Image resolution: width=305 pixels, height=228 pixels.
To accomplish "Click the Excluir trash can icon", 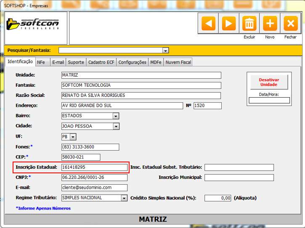I will (249, 24).
